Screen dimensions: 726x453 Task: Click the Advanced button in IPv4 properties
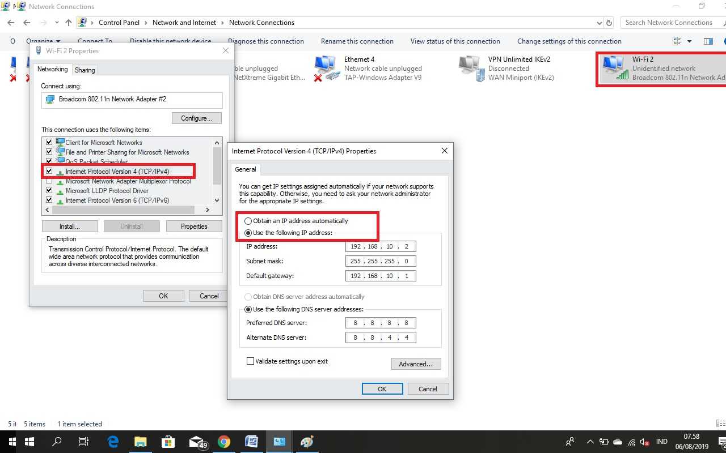(416, 364)
